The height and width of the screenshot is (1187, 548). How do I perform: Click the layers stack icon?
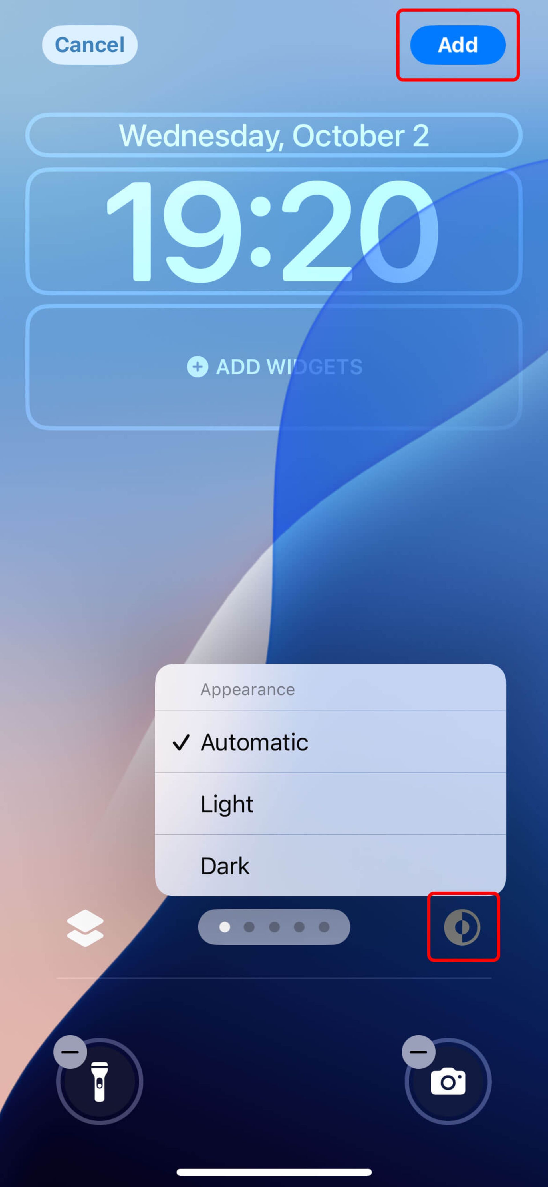[85, 926]
